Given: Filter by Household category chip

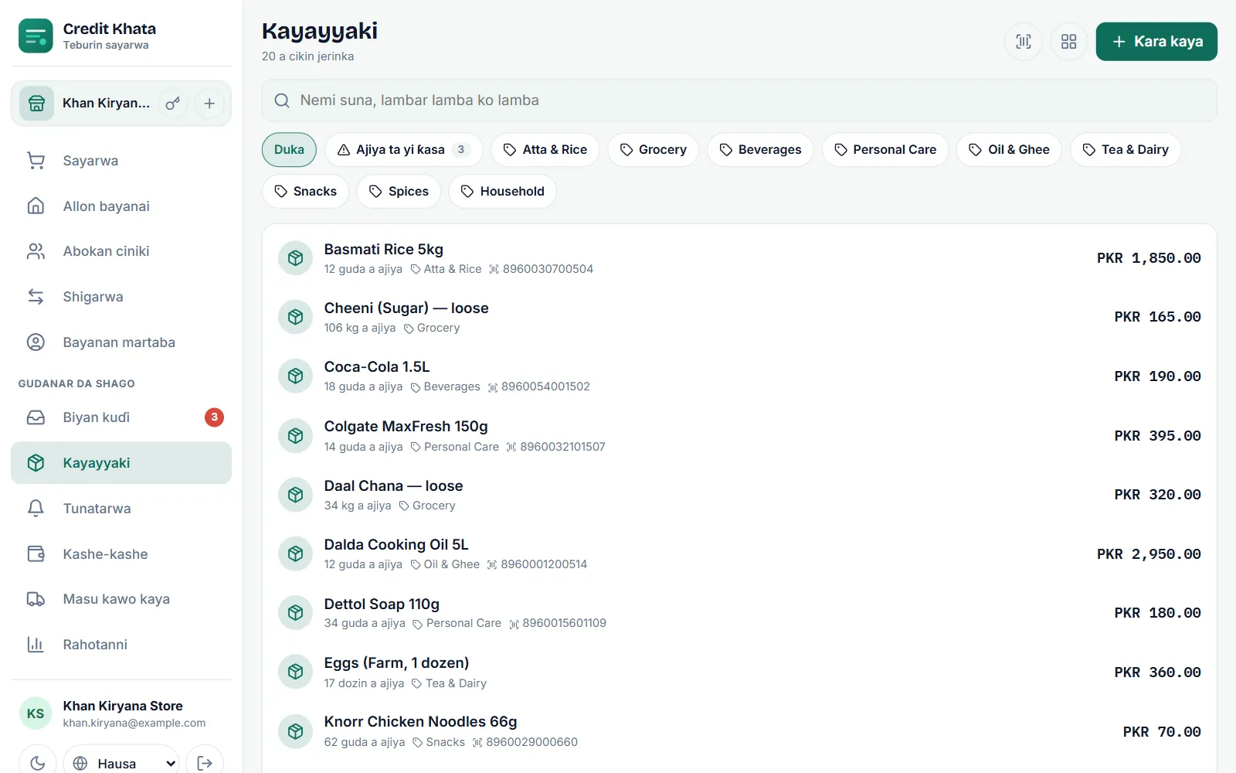Looking at the screenshot, I should coord(503,192).
